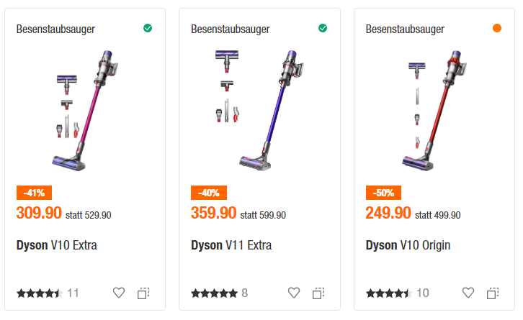523x320 pixels.
Task: Click the 359.90 price
Action: point(213,213)
